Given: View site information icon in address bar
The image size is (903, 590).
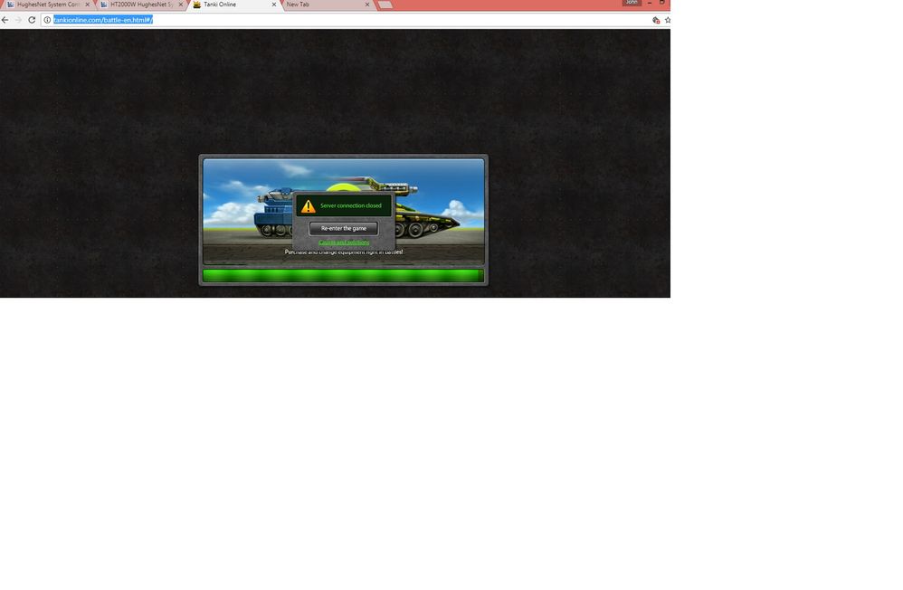Looking at the screenshot, I should pos(47,20).
